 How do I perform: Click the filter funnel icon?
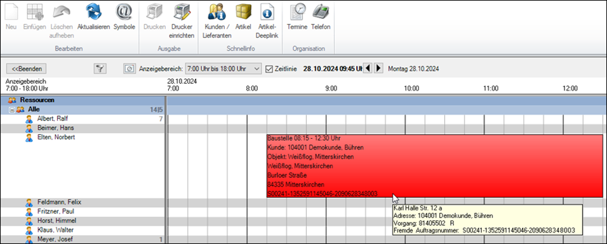coord(100,69)
